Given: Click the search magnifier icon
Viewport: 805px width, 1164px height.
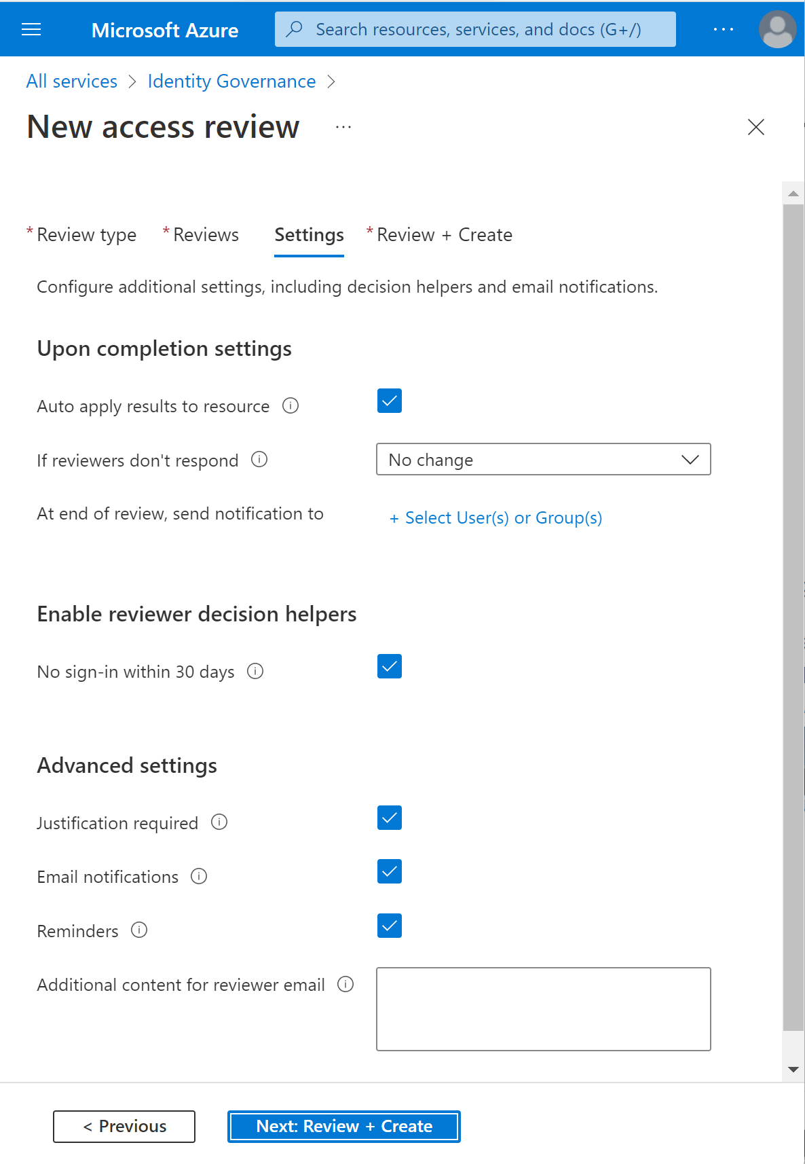Looking at the screenshot, I should pos(294,29).
